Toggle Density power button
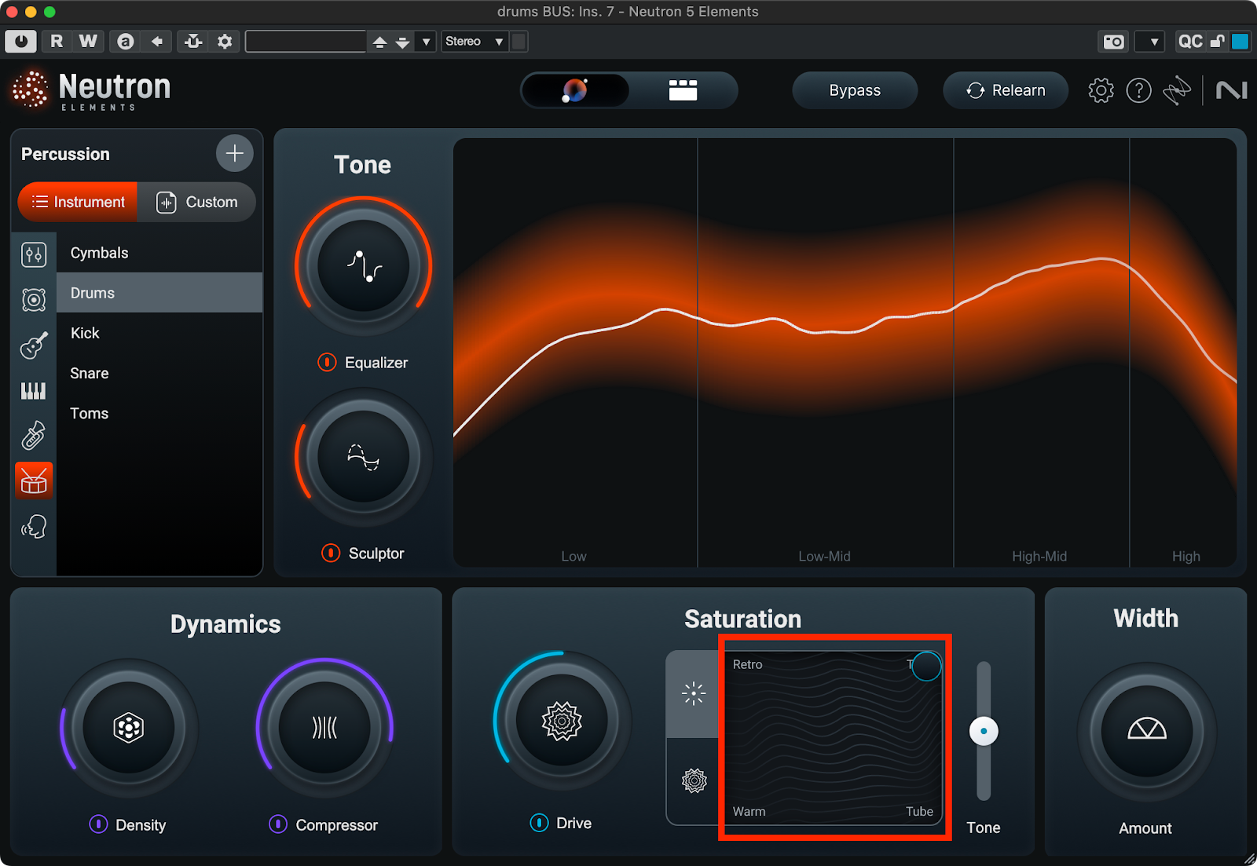1257x866 pixels. pyautogui.click(x=98, y=824)
